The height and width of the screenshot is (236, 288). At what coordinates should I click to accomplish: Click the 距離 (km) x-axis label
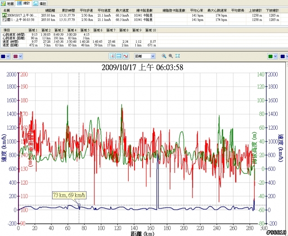[142, 233]
